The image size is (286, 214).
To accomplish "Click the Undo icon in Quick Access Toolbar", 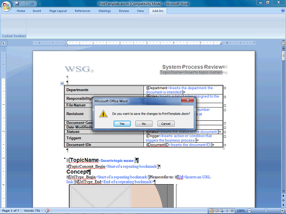I will pos(23,4).
